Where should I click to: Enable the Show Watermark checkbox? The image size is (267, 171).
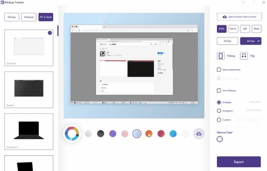click(x=219, y=70)
